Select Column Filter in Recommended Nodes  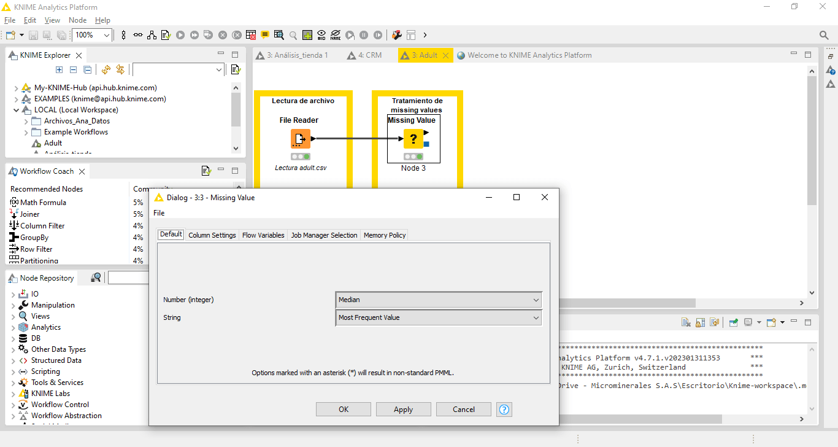pyautogui.click(x=42, y=226)
